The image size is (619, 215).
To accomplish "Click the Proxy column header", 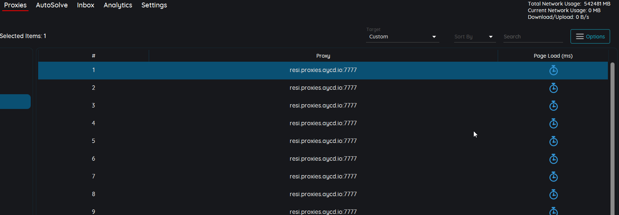I will click(x=323, y=56).
